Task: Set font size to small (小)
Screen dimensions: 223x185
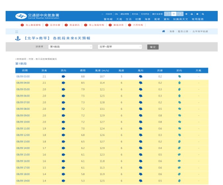Action: click(167, 14)
